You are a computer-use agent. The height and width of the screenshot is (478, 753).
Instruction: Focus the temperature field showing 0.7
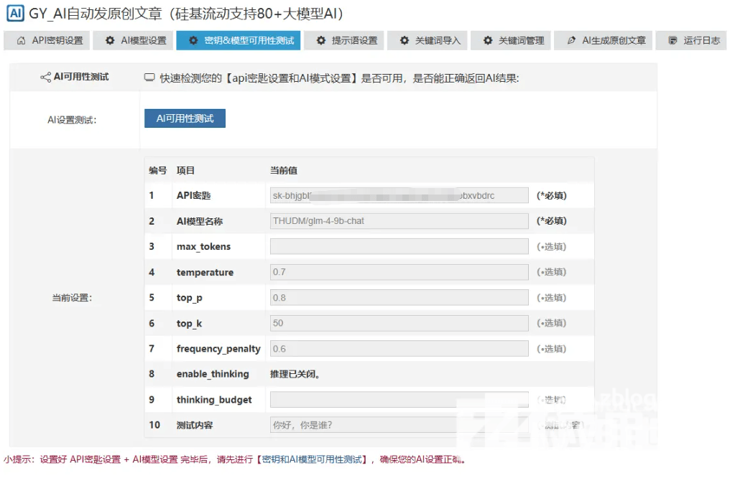point(399,272)
